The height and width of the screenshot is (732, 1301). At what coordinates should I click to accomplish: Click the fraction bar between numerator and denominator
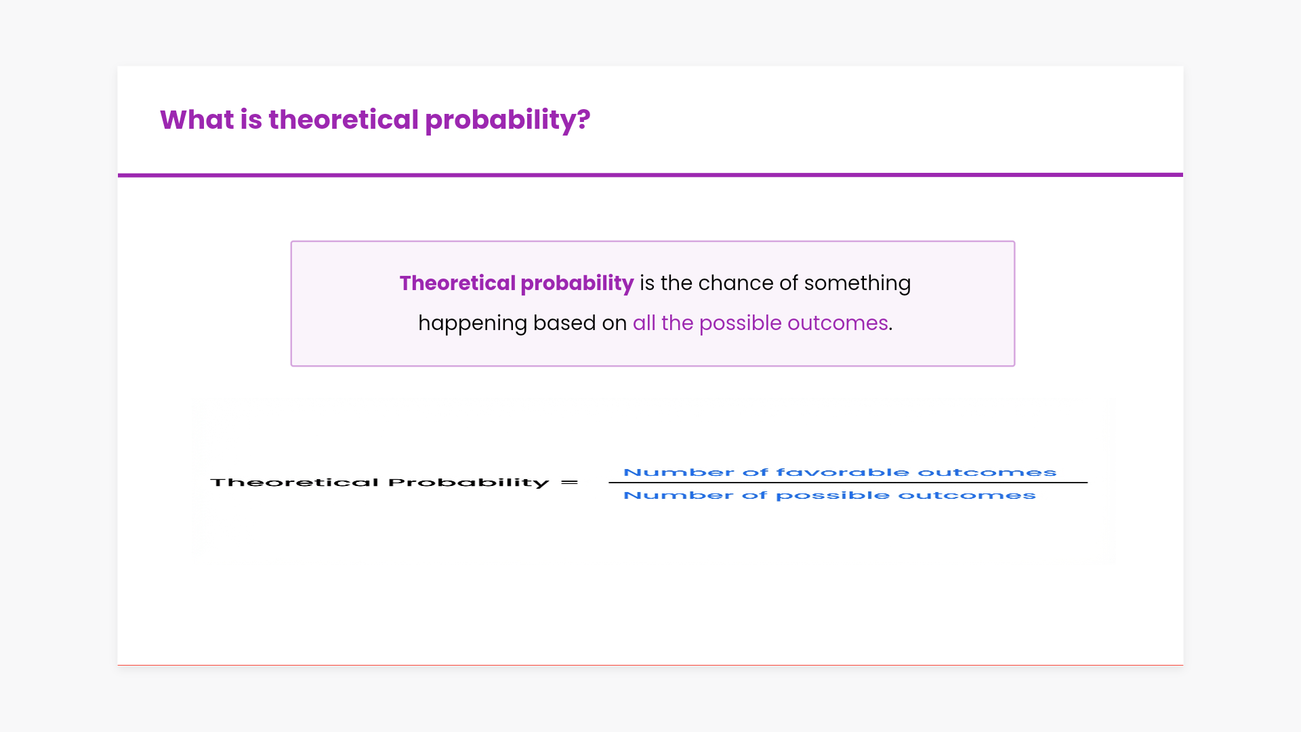click(848, 483)
